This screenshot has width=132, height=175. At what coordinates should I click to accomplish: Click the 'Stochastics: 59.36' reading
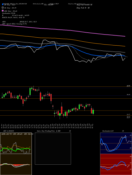8,13
